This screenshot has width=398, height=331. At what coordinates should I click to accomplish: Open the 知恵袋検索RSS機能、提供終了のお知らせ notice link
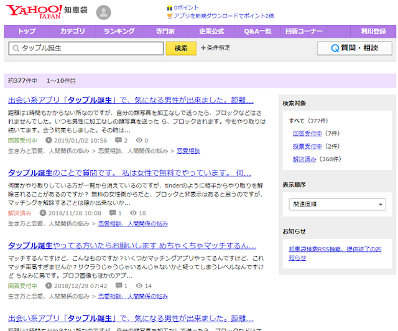[335, 253]
